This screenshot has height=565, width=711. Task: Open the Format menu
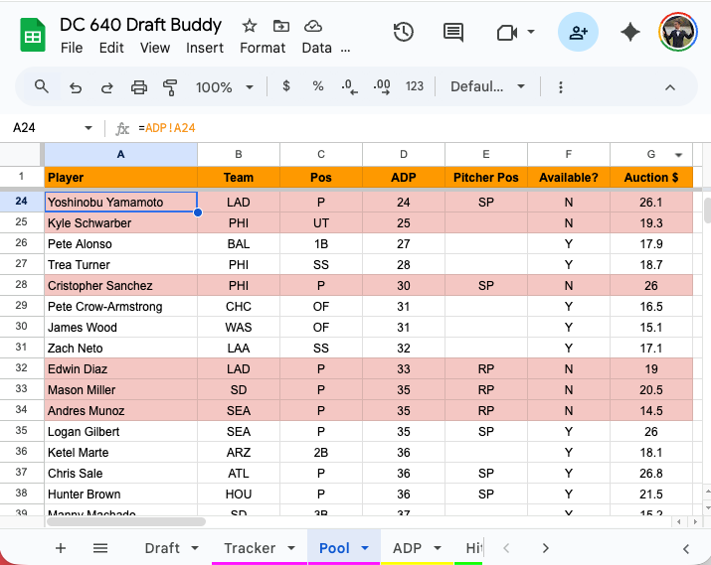(x=263, y=48)
